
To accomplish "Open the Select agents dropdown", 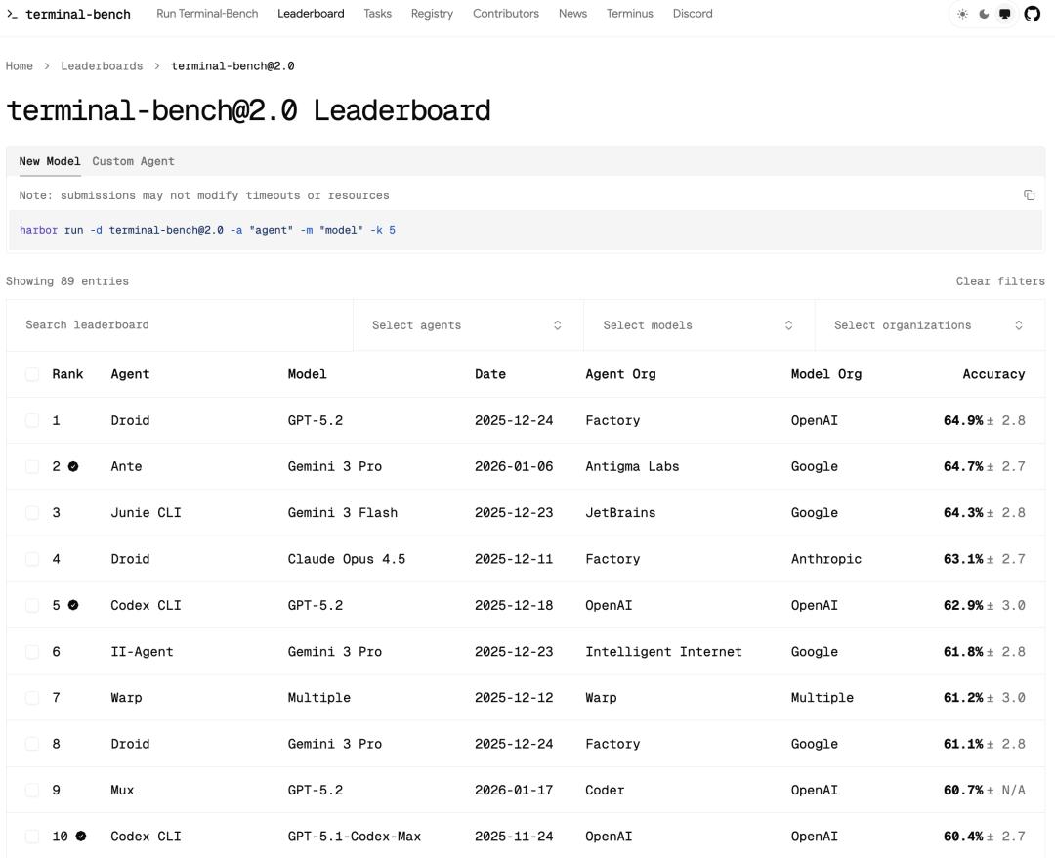I will [x=467, y=325].
